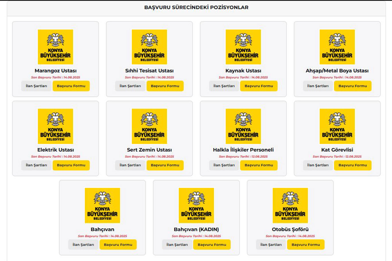Select the Halkla İlişkiler Personeli title
This screenshot has width=392, height=261.
coord(243,150)
